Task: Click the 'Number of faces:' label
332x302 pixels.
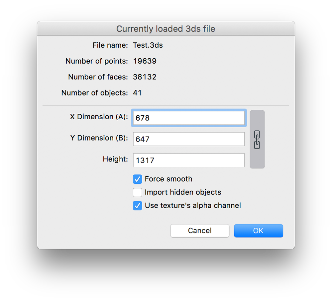Action: click(x=98, y=77)
